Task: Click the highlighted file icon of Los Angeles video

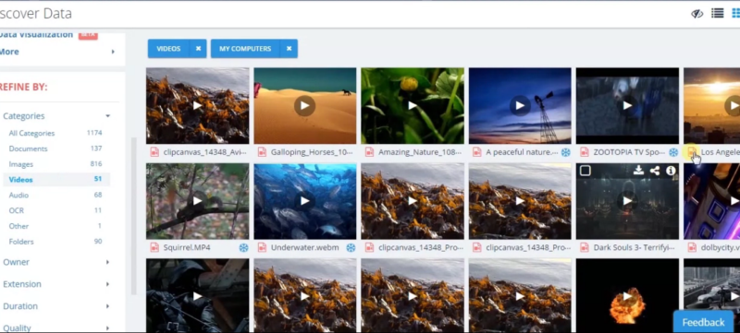Action: tap(692, 152)
